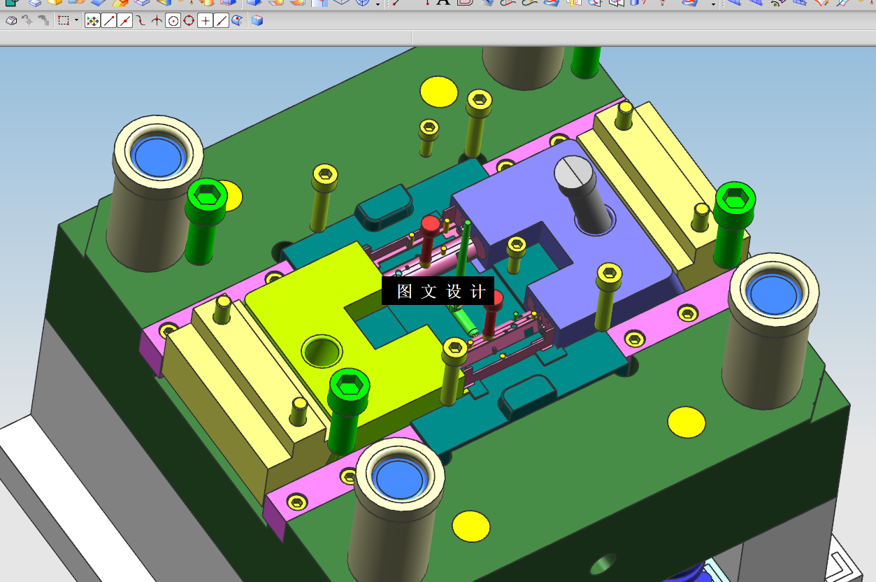Select the Intersection snap point icon
Viewport: 876px width, 582px height.
(157, 20)
